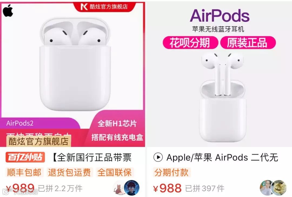Click the 百亿补贴 subsidy badge

click(25, 157)
